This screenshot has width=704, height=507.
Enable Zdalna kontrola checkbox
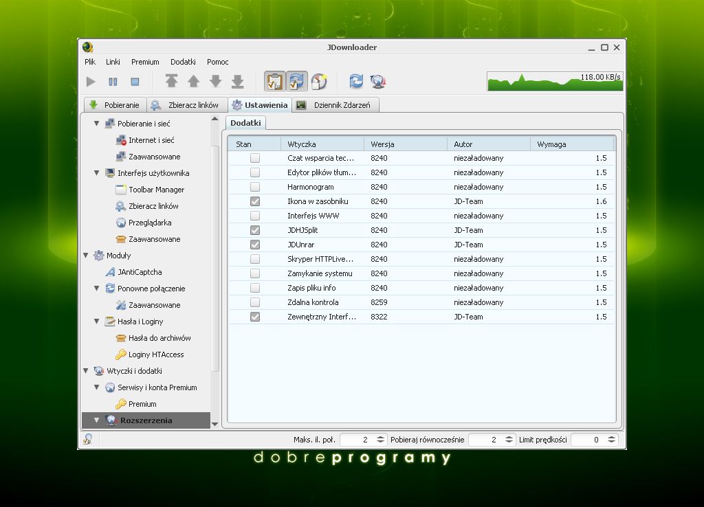255,302
